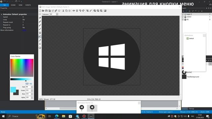Toggle visibility checkbox of BG layer
Screen dimensions: 212x119
click(x=183, y=20)
